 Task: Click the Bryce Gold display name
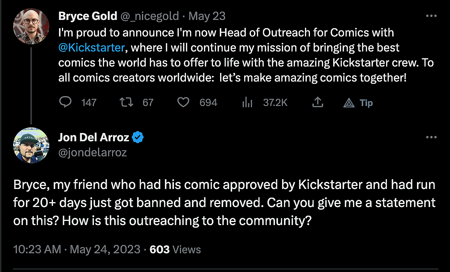click(87, 16)
